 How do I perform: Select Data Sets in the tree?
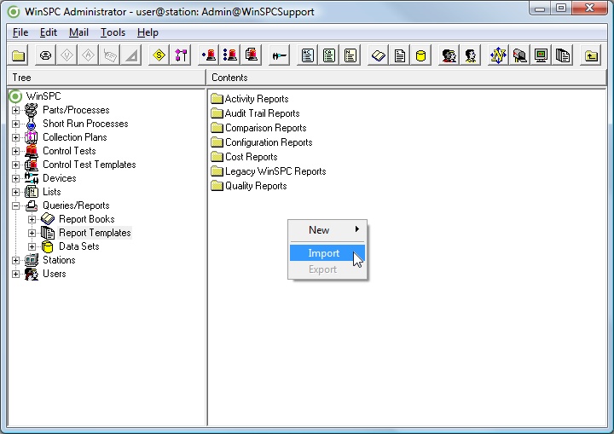coord(78,246)
